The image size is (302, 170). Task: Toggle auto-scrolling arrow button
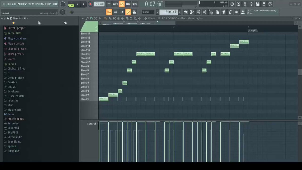click(115, 12)
